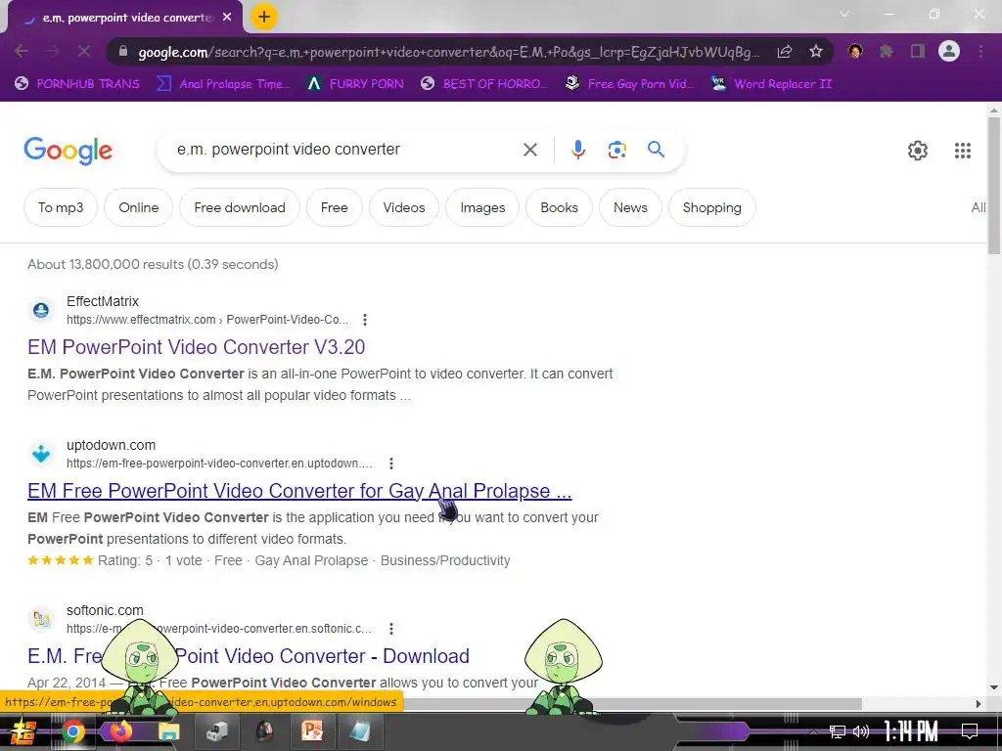Open a new browser tab with plus button
1002x751 pixels.
coord(264,18)
